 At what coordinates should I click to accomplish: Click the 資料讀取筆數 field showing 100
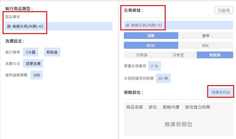[x=37, y=75]
